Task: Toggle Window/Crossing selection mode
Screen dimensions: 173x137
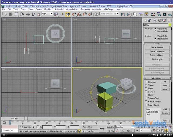Action: (22, 15)
